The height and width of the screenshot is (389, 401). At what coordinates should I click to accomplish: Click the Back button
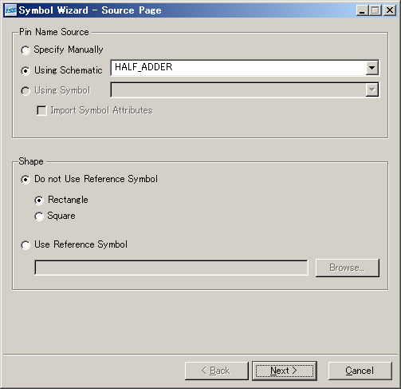tap(217, 371)
